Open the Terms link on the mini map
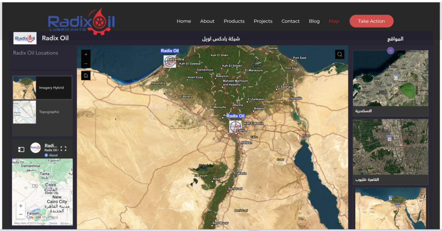442x231 pixels. coord(53,223)
